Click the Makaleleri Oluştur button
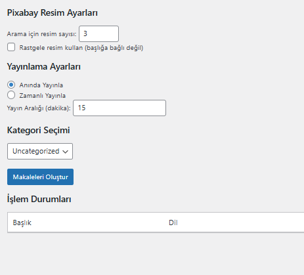Image resolution: width=304 pixels, height=275 pixels. [x=40, y=177]
